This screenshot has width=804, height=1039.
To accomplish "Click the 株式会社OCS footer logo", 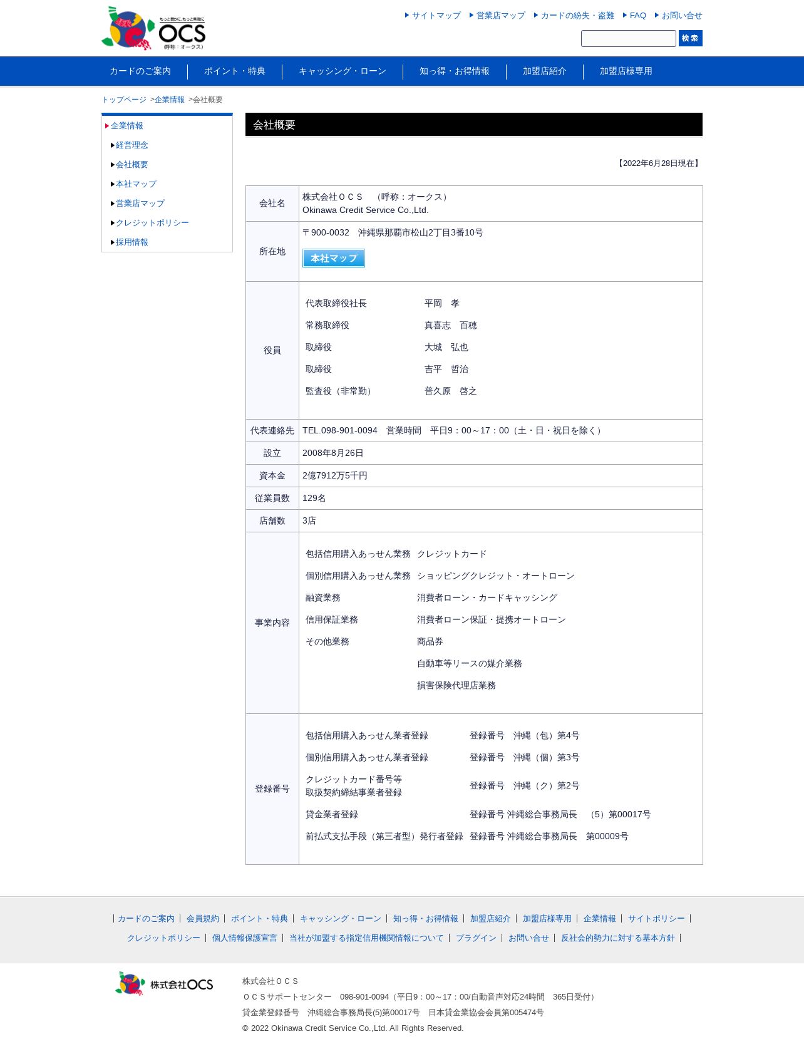I will point(164,984).
